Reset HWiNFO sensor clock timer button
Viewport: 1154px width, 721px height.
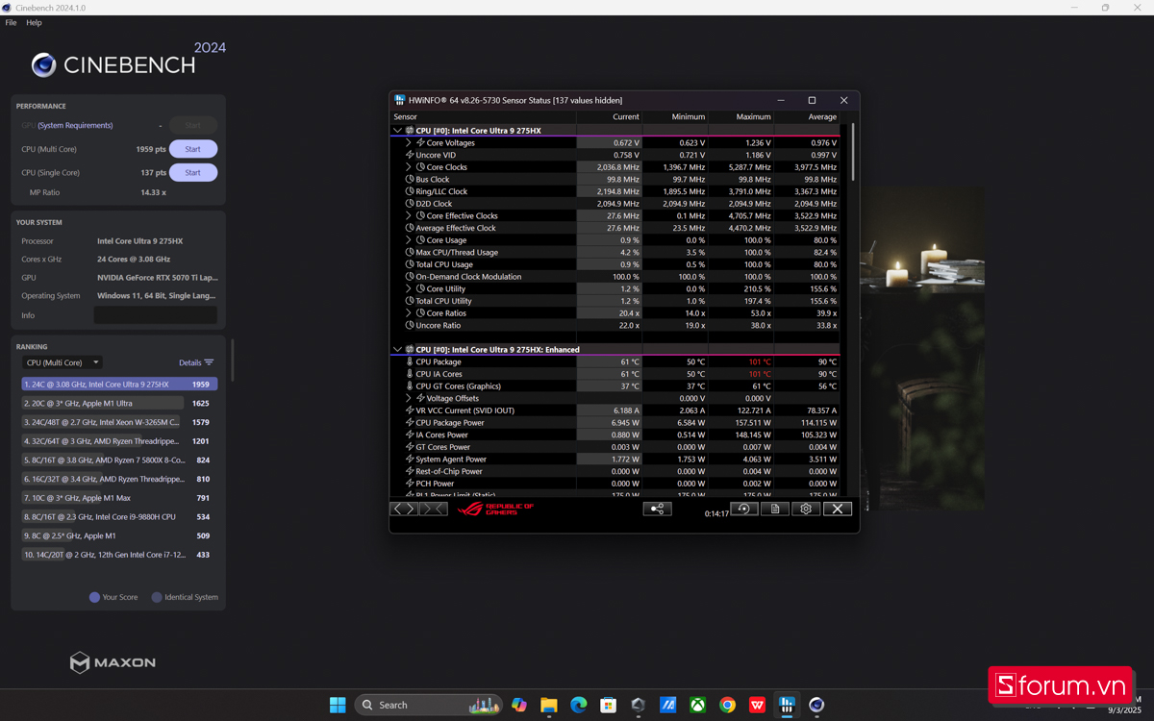pos(744,509)
